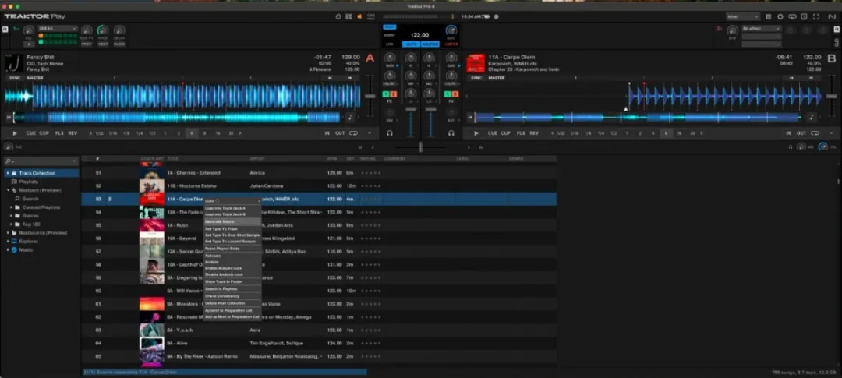Toggle FX unit 1 assign for channel A
Screen dimensions: 842x378
tap(386, 94)
